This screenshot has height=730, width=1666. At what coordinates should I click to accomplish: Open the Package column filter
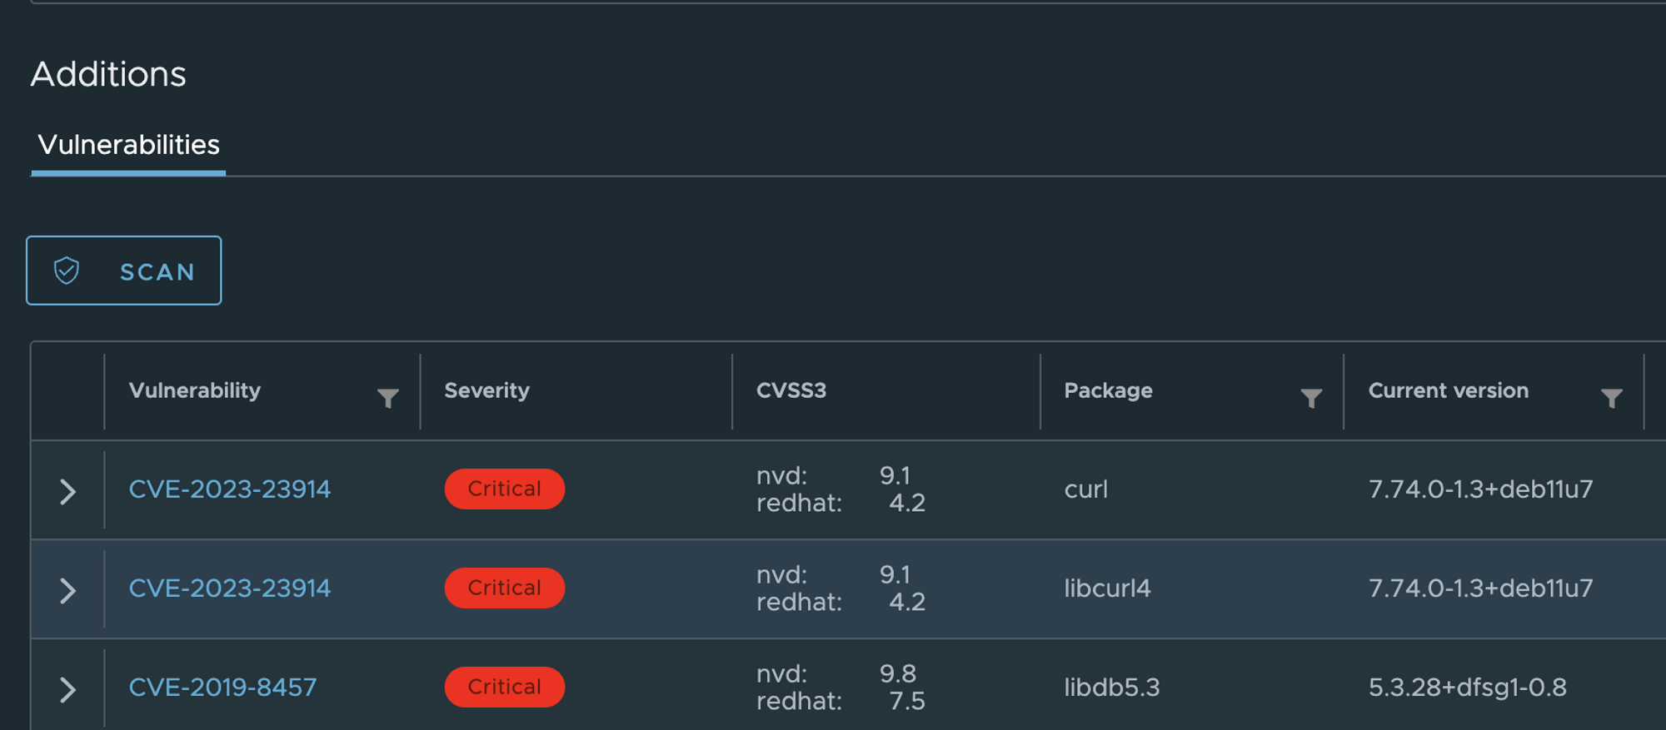(1311, 398)
